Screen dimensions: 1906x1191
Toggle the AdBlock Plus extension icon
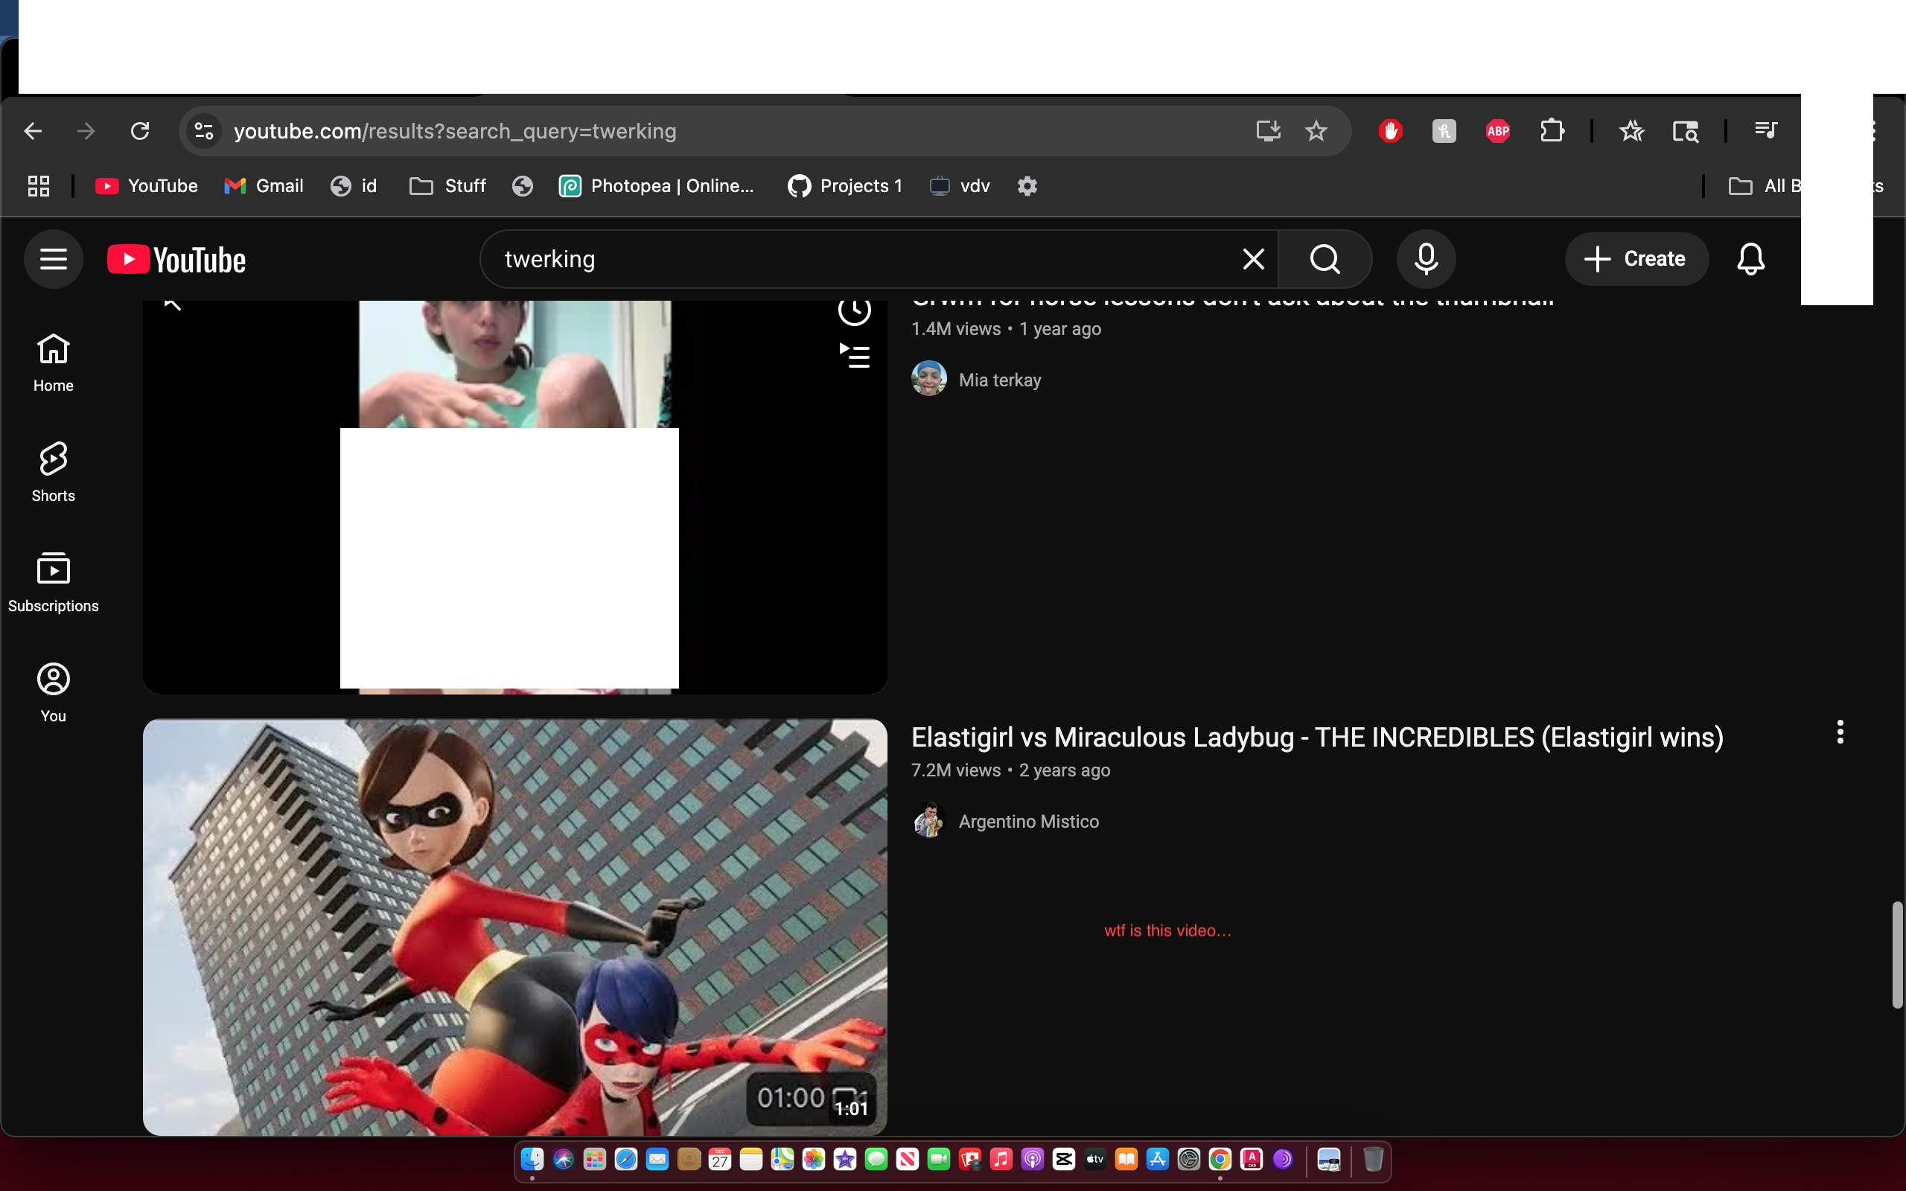pos(1497,131)
